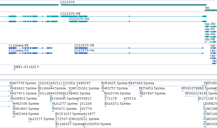This screenshot has width=217, height=128.
Task: Click the arrow marker below 435529
Action: (124, 101)
